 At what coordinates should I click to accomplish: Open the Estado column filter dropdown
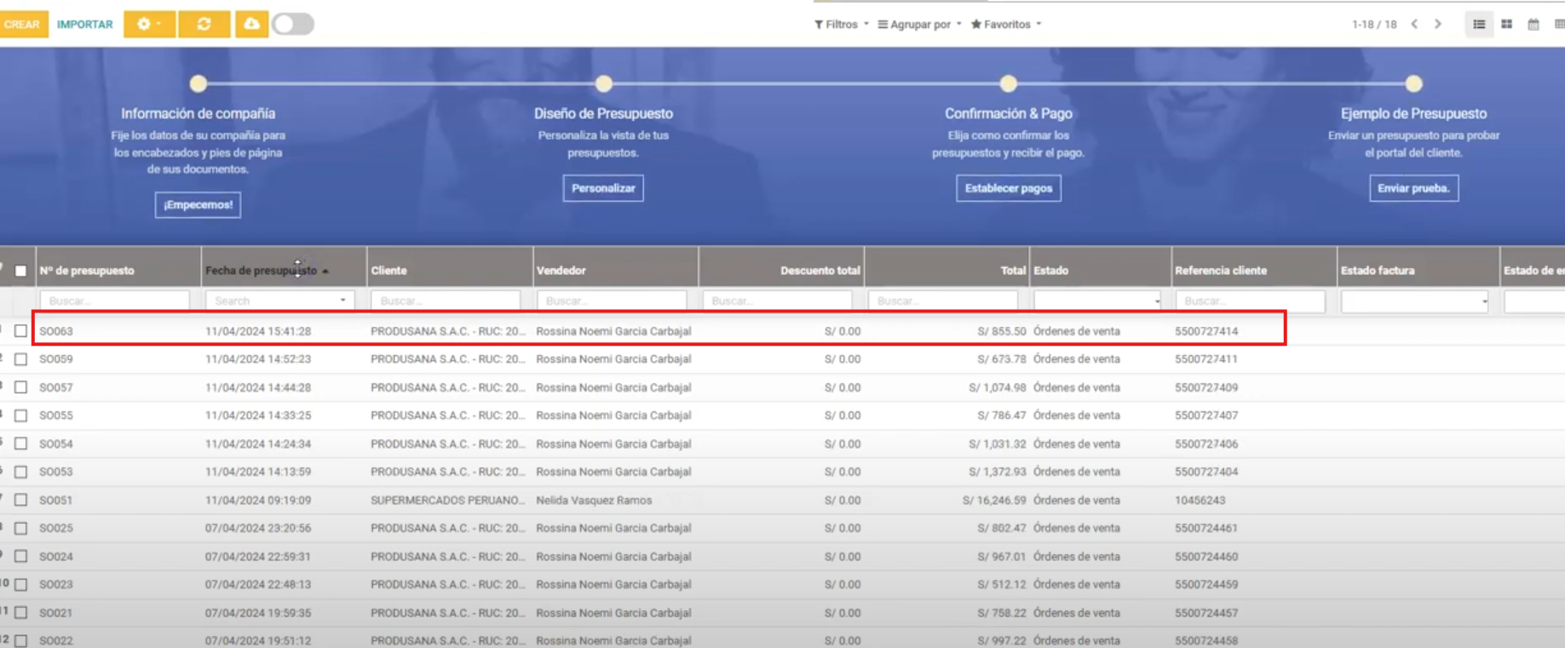pyautogui.click(x=1096, y=301)
